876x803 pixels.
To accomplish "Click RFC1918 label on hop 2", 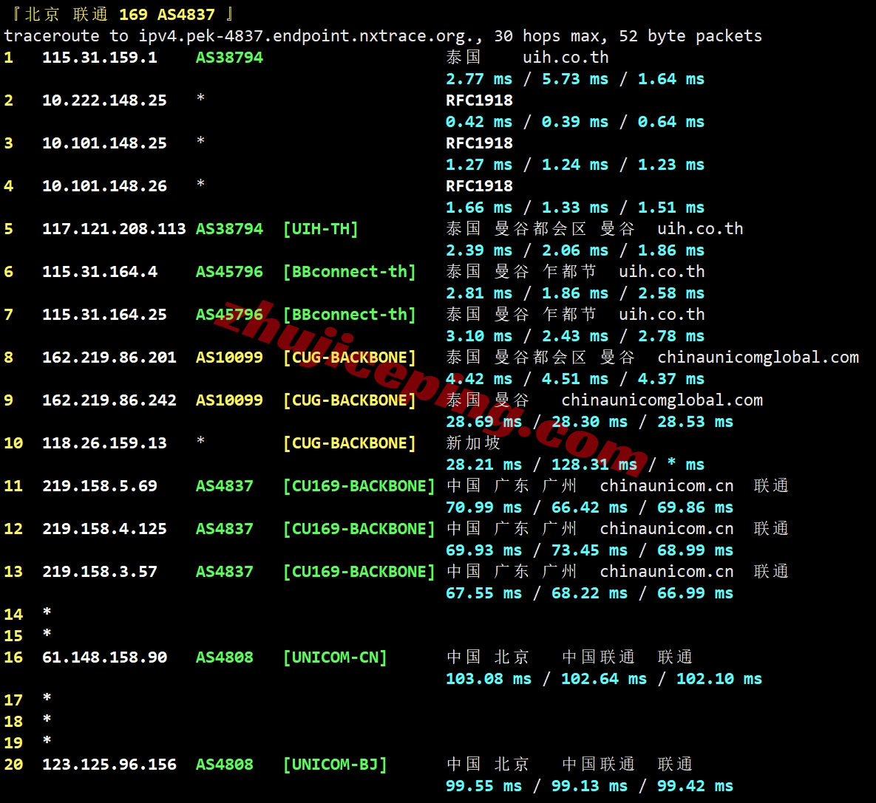I will click(479, 100).
